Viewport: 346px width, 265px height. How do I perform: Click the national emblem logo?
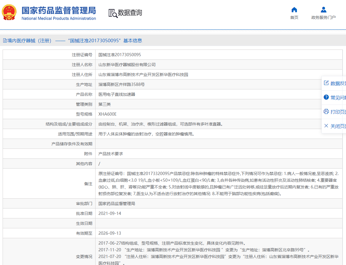[x=9, y=12]
